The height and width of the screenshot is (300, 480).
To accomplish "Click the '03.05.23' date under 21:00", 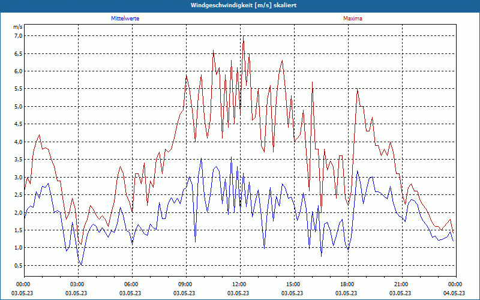I will point(400,293).
